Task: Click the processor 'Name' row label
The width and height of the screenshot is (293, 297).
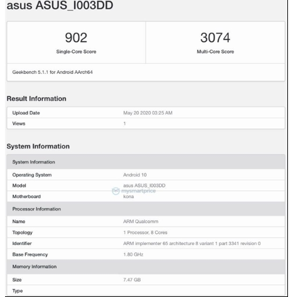Action: click(19, 222)
